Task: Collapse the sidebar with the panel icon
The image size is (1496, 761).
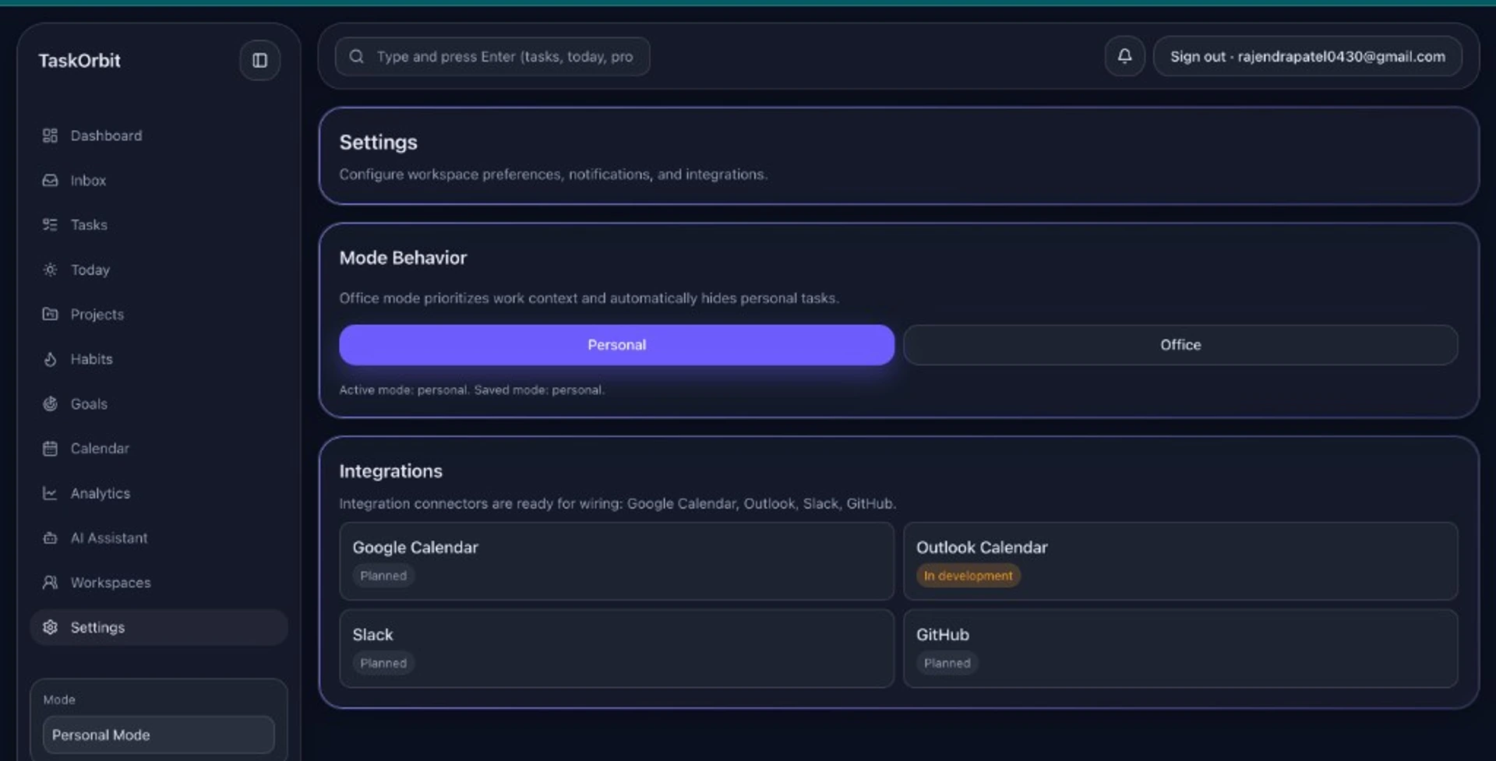Action: click(x=259, y=60)
